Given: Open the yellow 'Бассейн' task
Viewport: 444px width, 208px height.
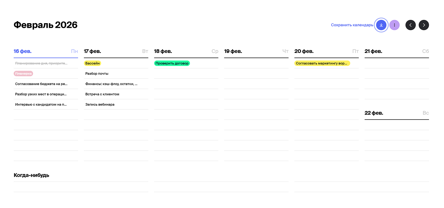Looking at the screenshot, I should pos(92,63).
